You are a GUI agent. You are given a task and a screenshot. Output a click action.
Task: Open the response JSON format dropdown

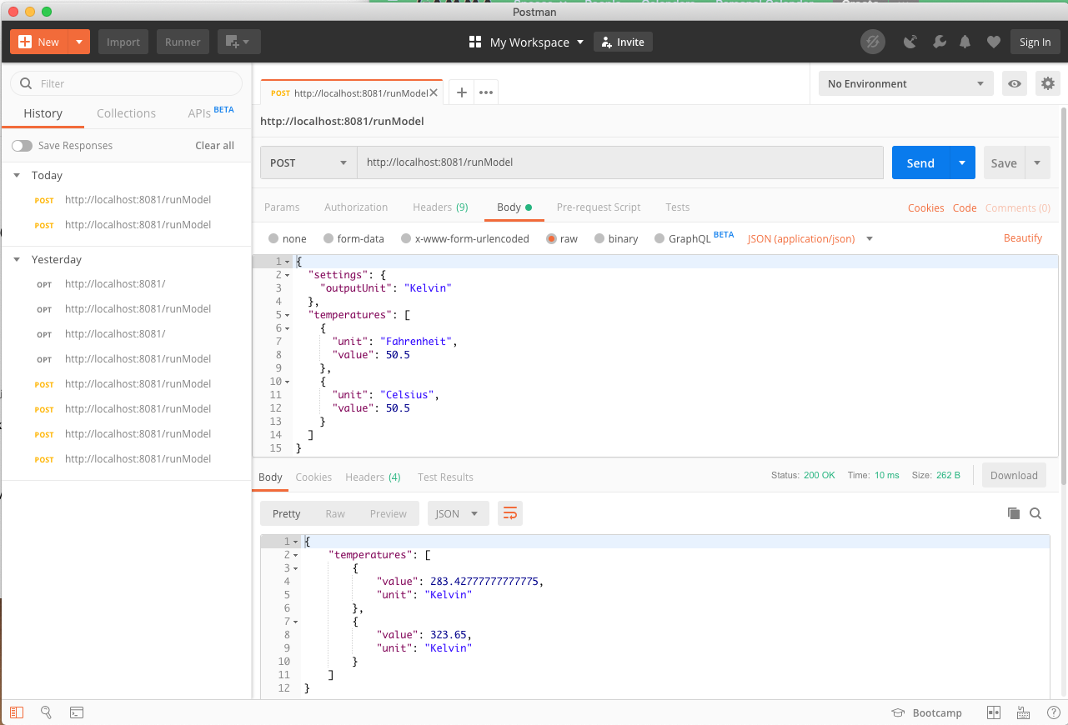point(458,514)
